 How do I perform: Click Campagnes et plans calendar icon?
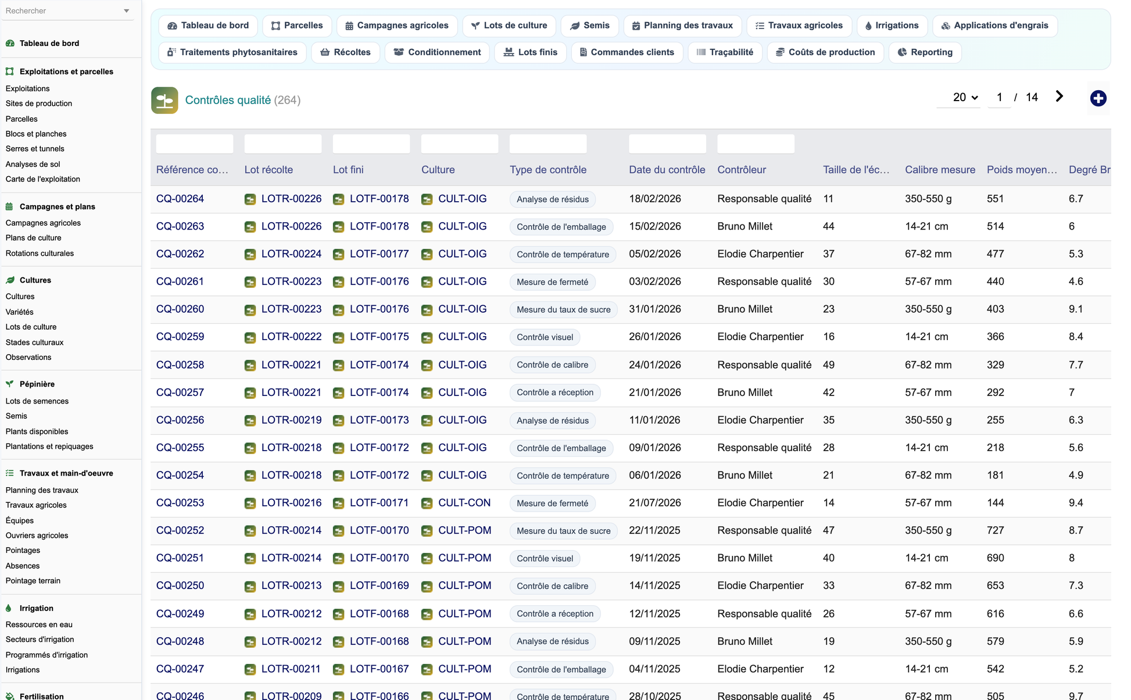(10, 206)
